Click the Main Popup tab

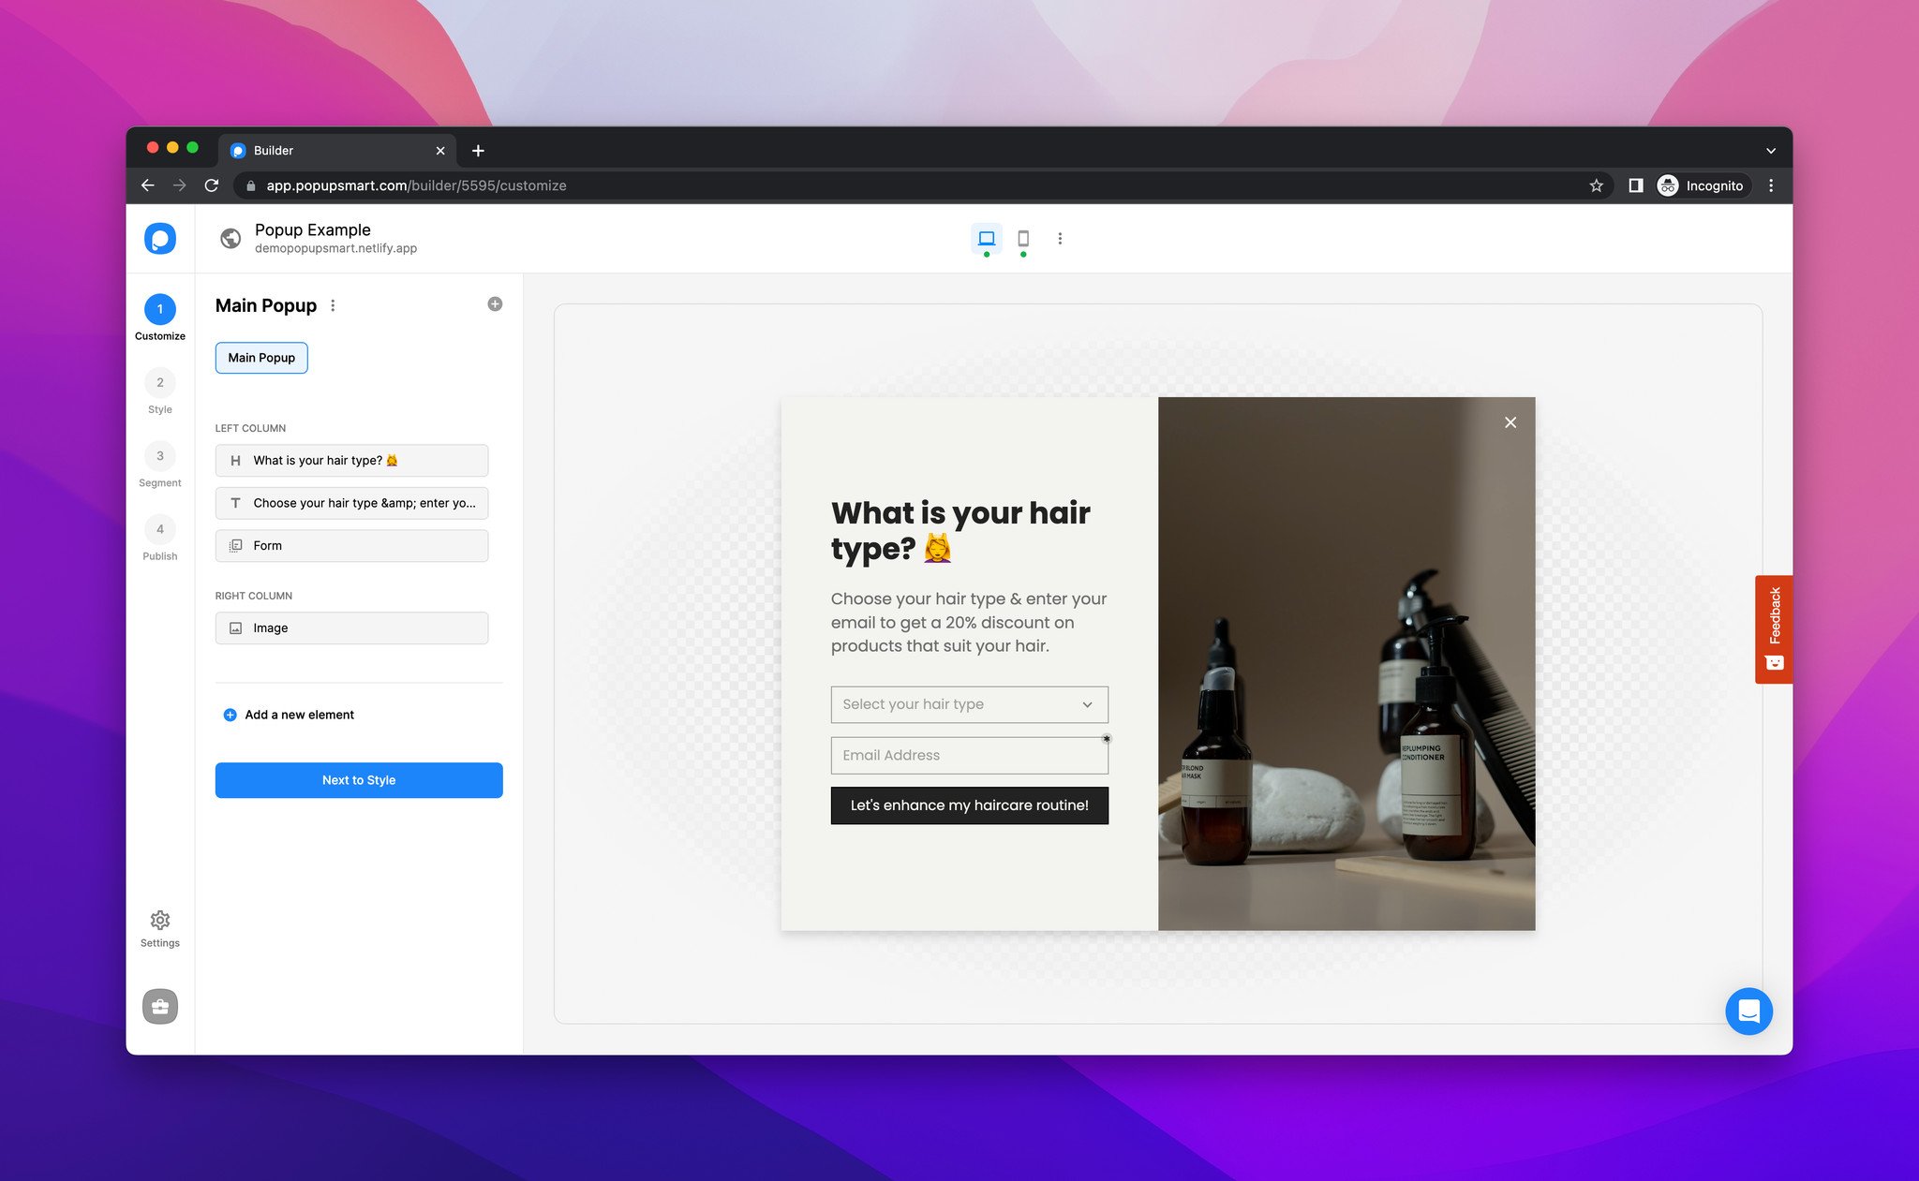coord(260,358)
